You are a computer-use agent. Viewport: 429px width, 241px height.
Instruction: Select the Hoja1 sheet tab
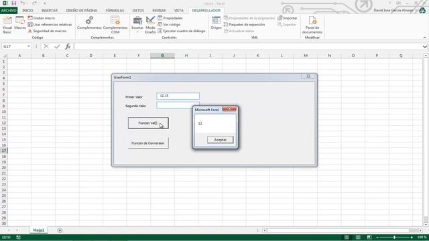pos(39,230)
